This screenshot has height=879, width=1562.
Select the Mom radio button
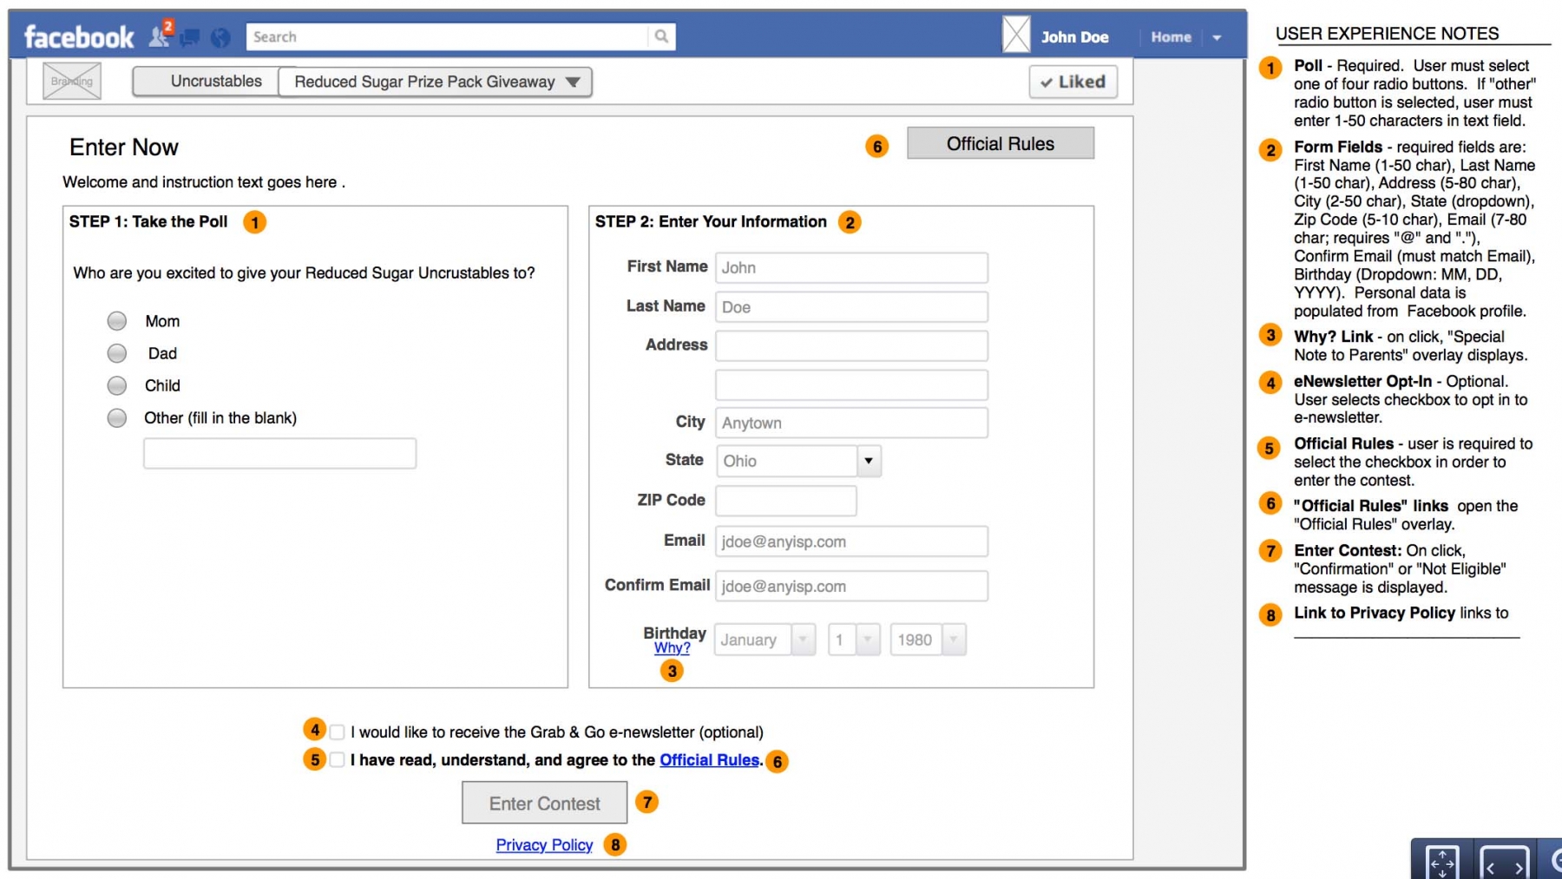[117, 321]
